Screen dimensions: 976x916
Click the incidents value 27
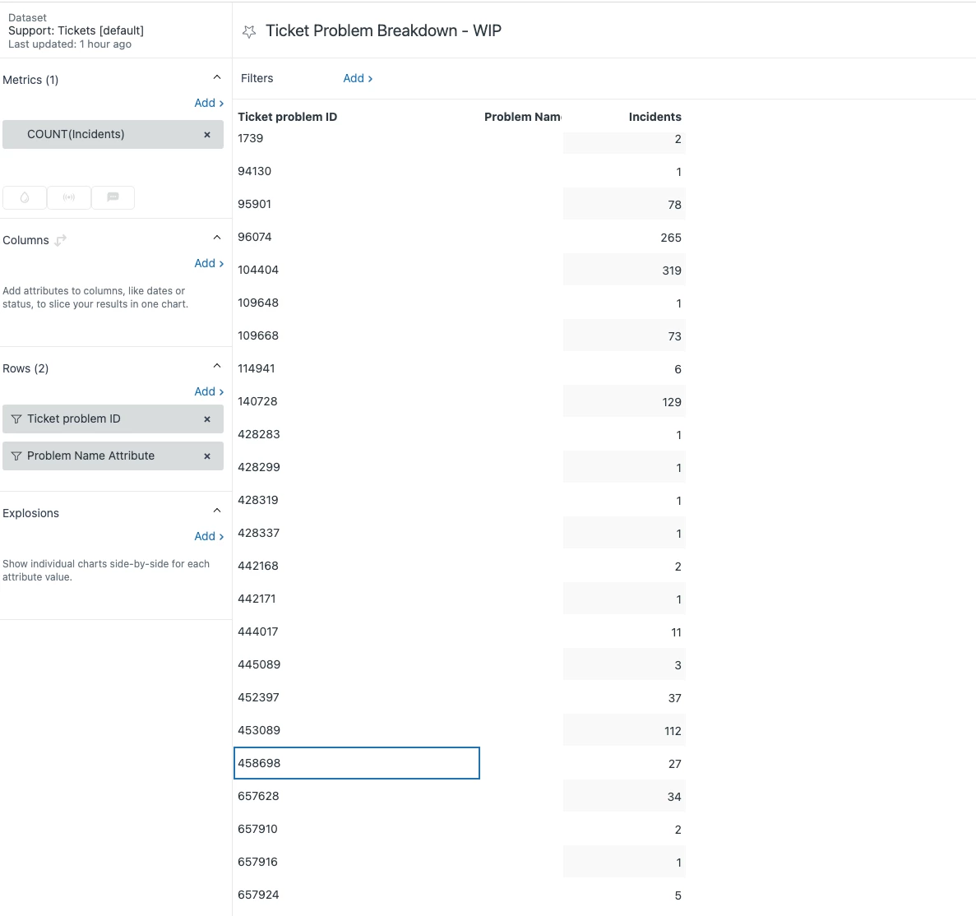675,764
